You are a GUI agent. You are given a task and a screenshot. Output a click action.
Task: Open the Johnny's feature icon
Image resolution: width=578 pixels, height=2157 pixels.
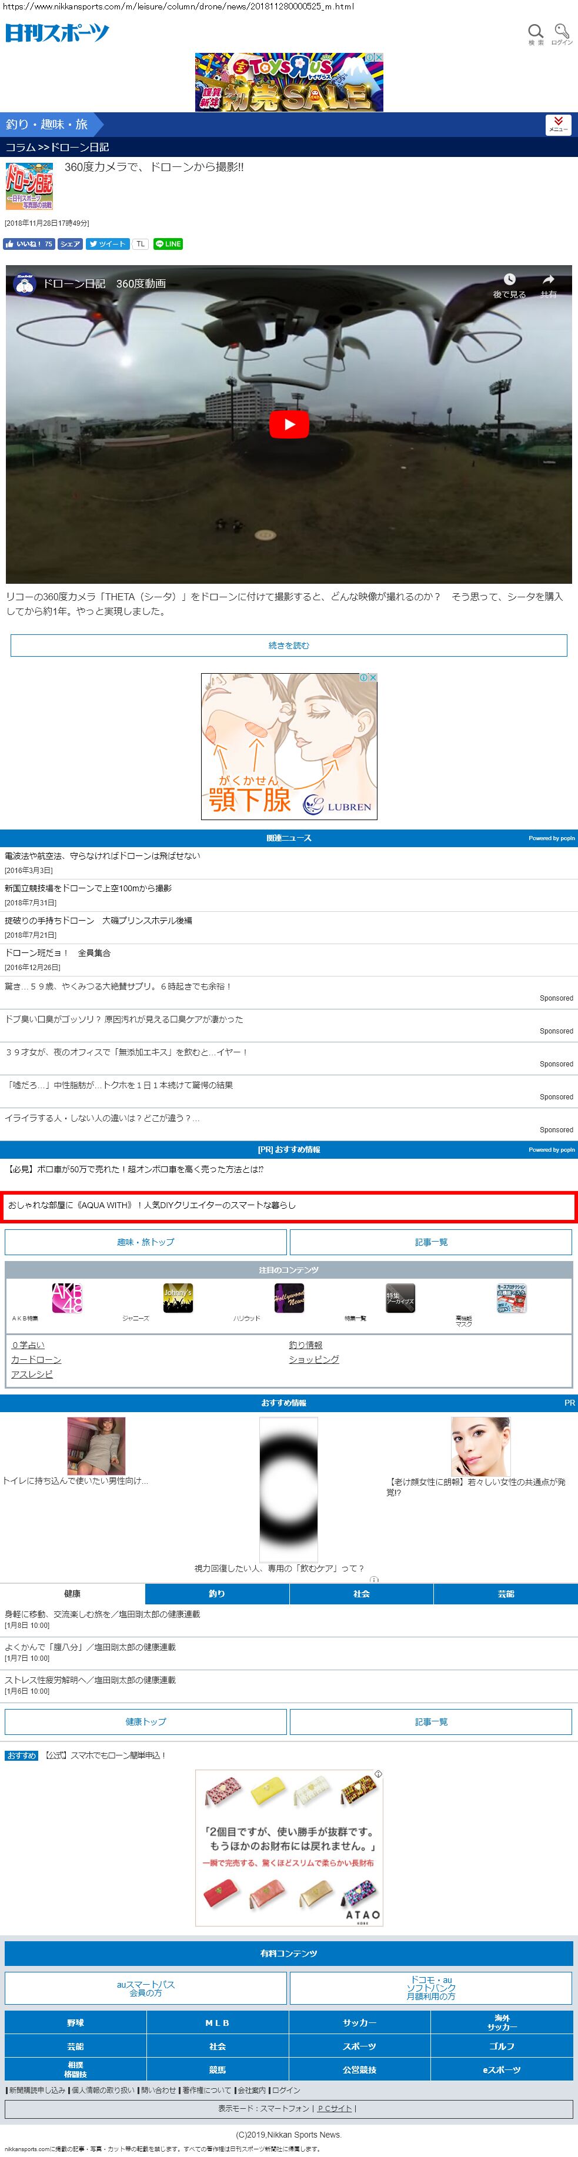coord(178,1298)
